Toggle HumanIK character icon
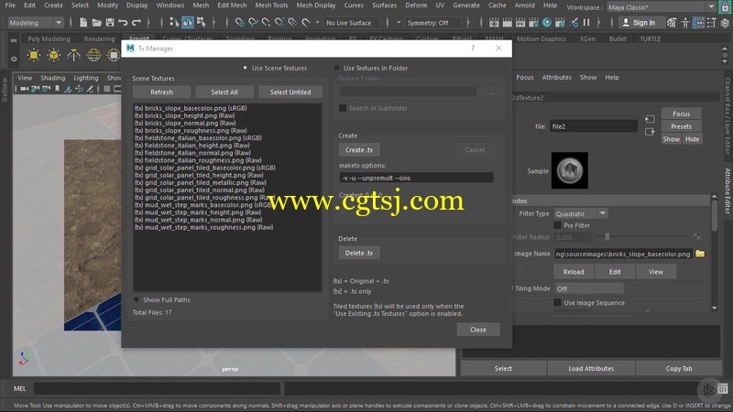Screen dimensions: 733x412 pos(685,22)
